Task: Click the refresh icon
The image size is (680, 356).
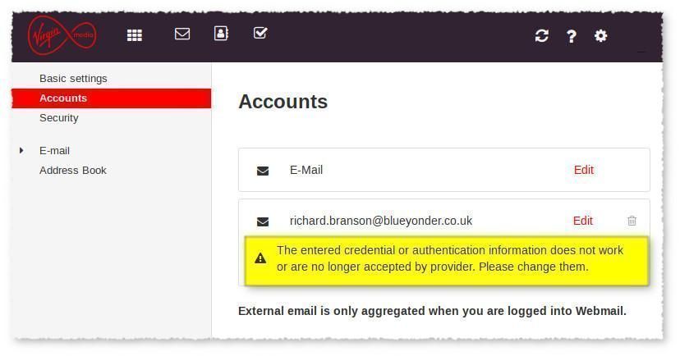Action: tap(541, 35)
